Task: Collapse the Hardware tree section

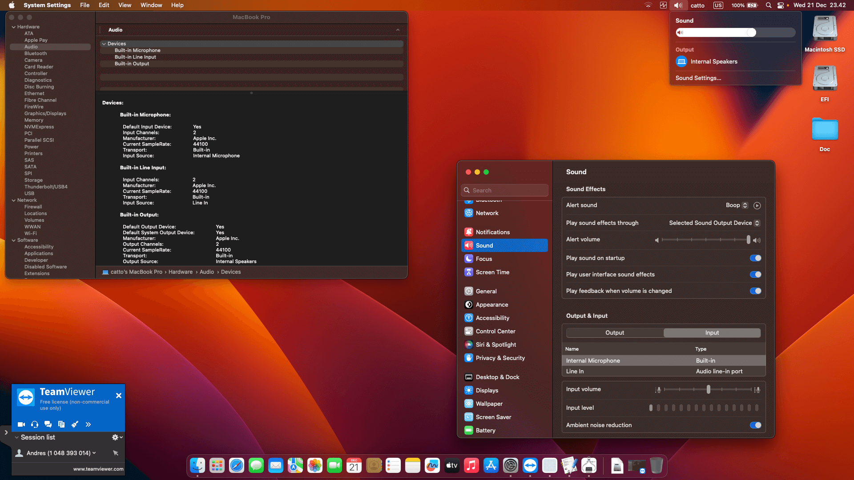Action: click(x=14, y=27)
